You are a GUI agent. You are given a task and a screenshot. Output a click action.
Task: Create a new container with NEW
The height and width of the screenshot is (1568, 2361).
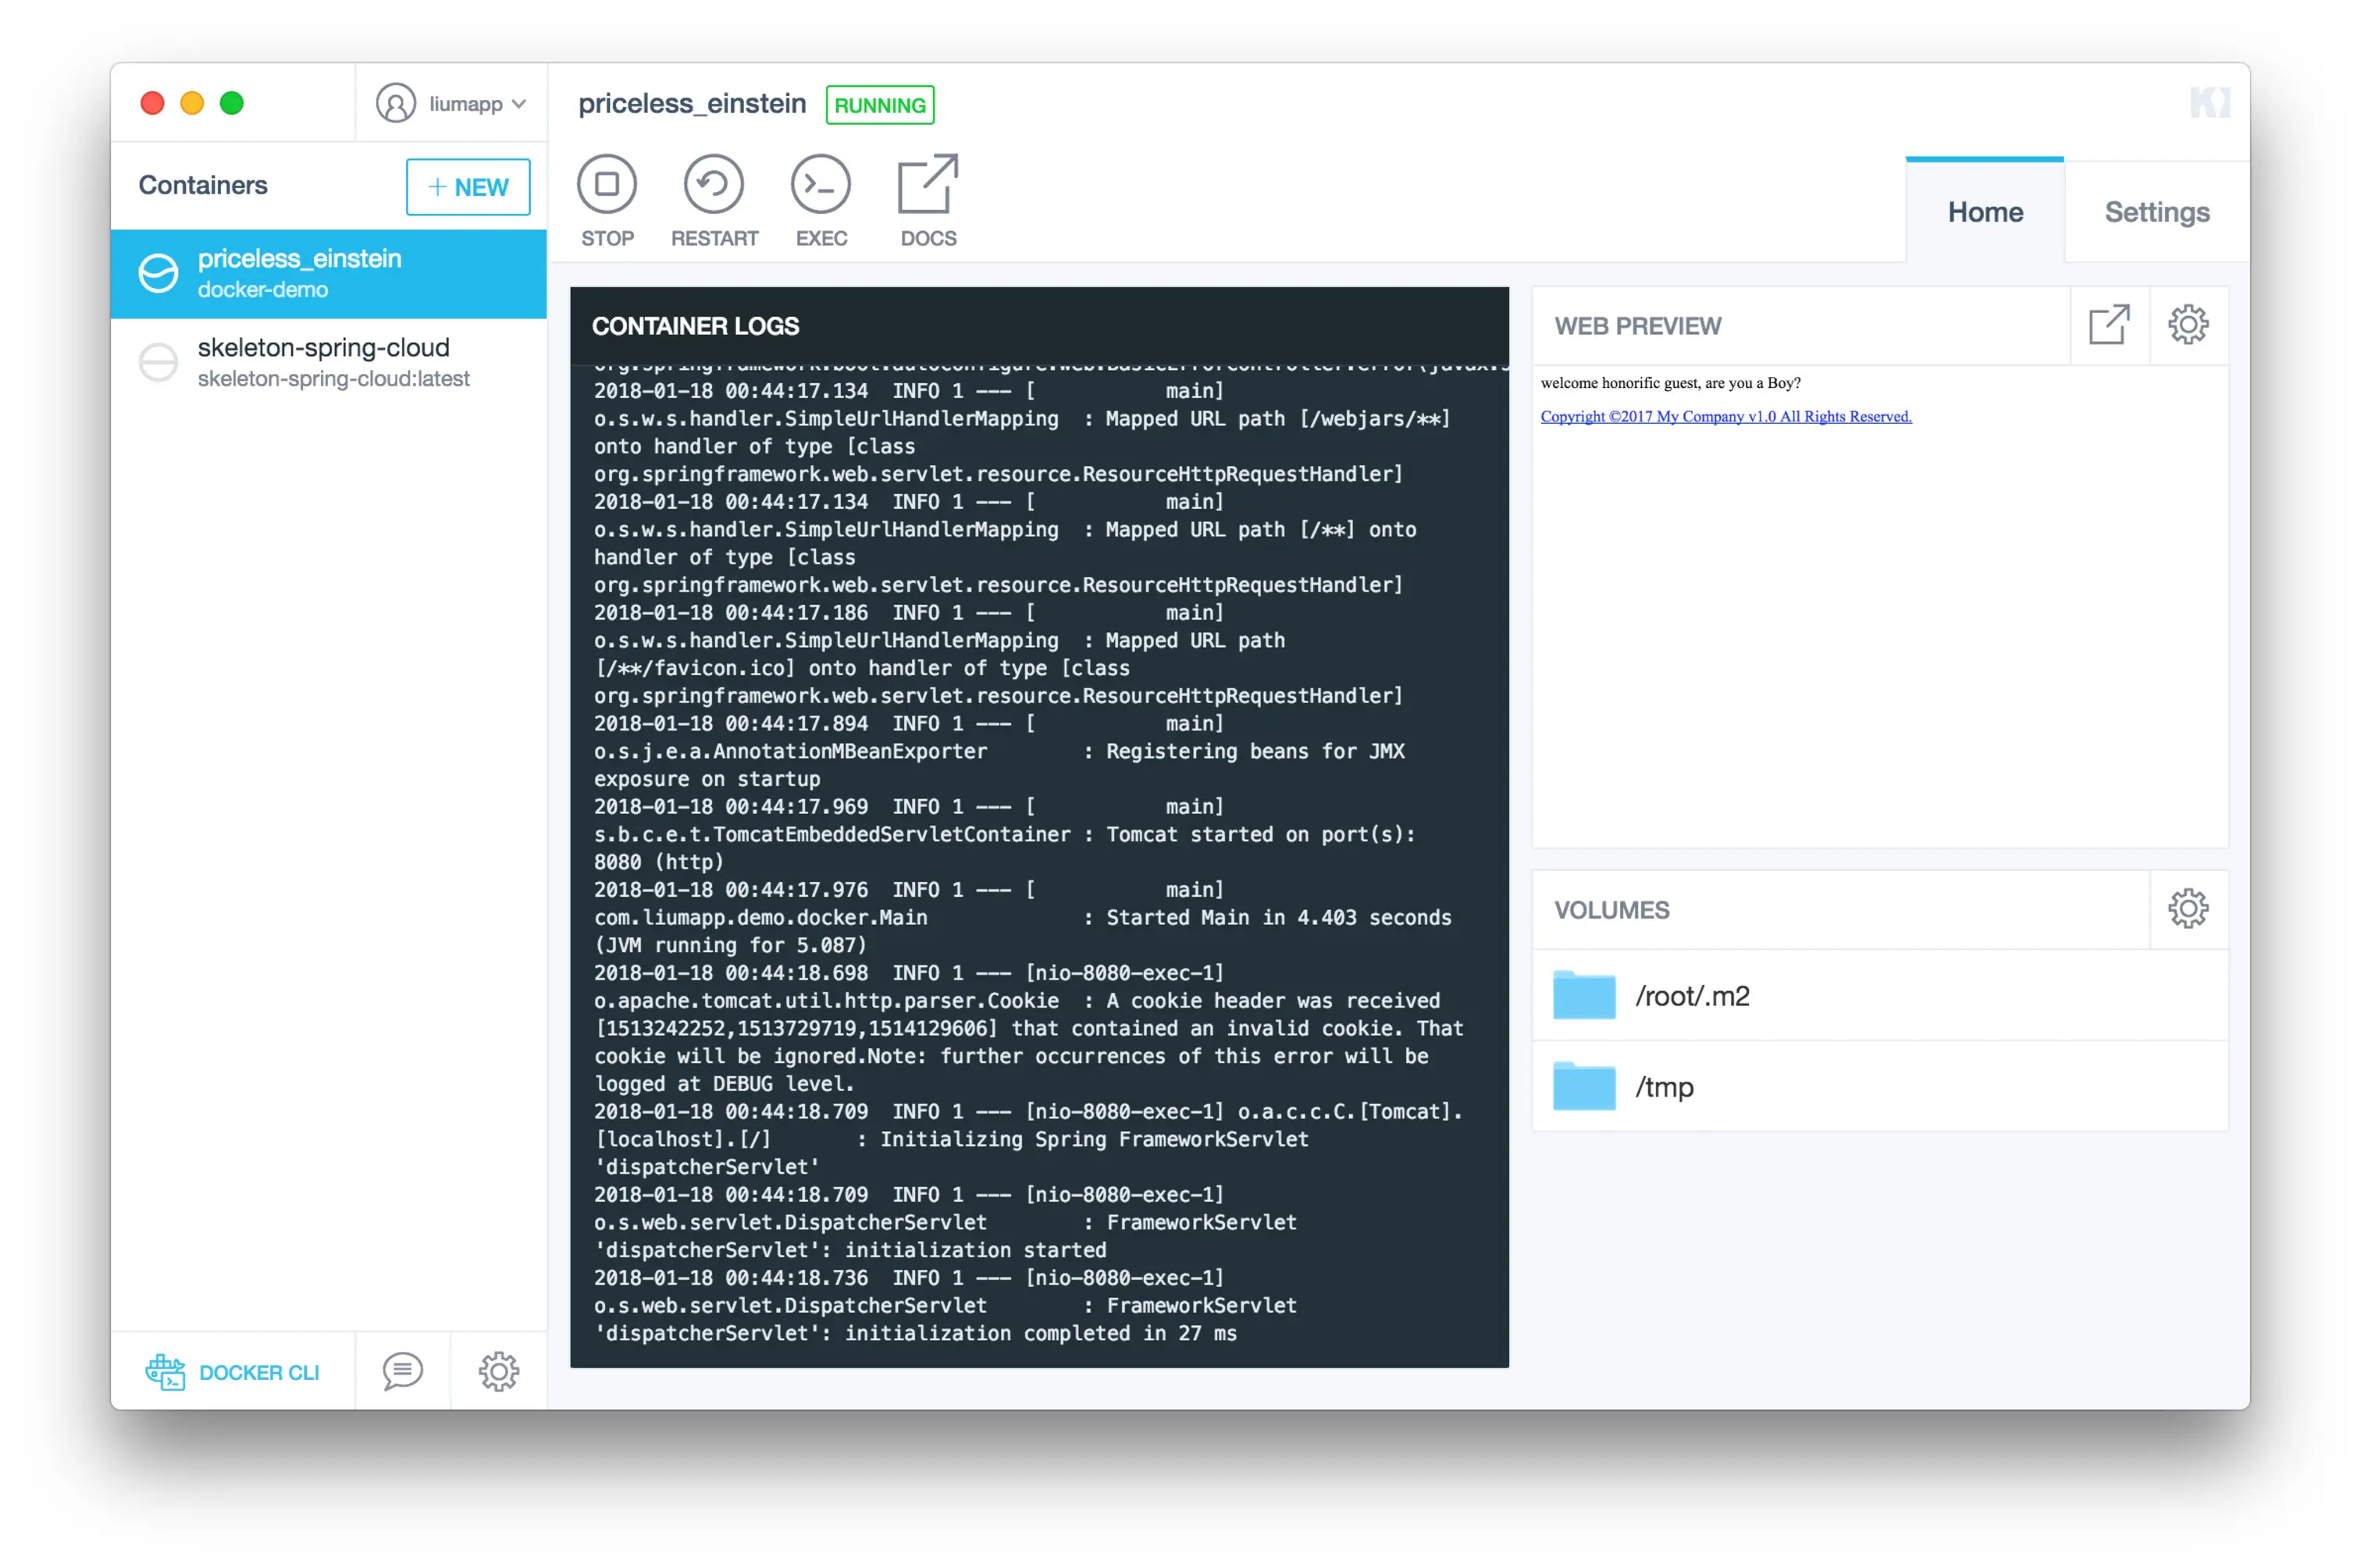(467, 187)
